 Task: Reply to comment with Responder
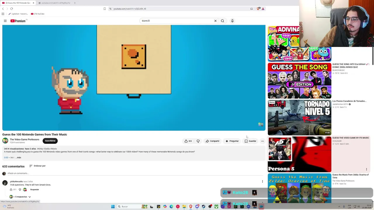34,190
